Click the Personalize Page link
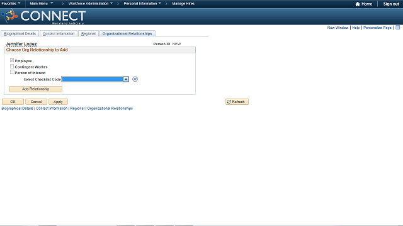The width and height of the screenshot is (403, 226). click(377, 28)
